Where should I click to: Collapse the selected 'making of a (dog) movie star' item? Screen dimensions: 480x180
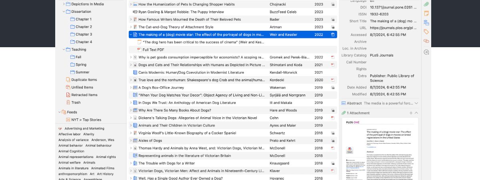point(131,34)
